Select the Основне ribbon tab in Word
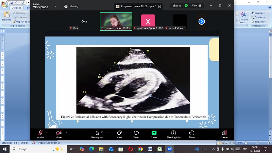Viewport: 272px width, 153px height. [16, 7]
